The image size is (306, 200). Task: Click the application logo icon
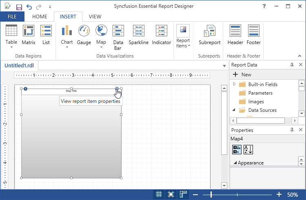coord(8,6)
